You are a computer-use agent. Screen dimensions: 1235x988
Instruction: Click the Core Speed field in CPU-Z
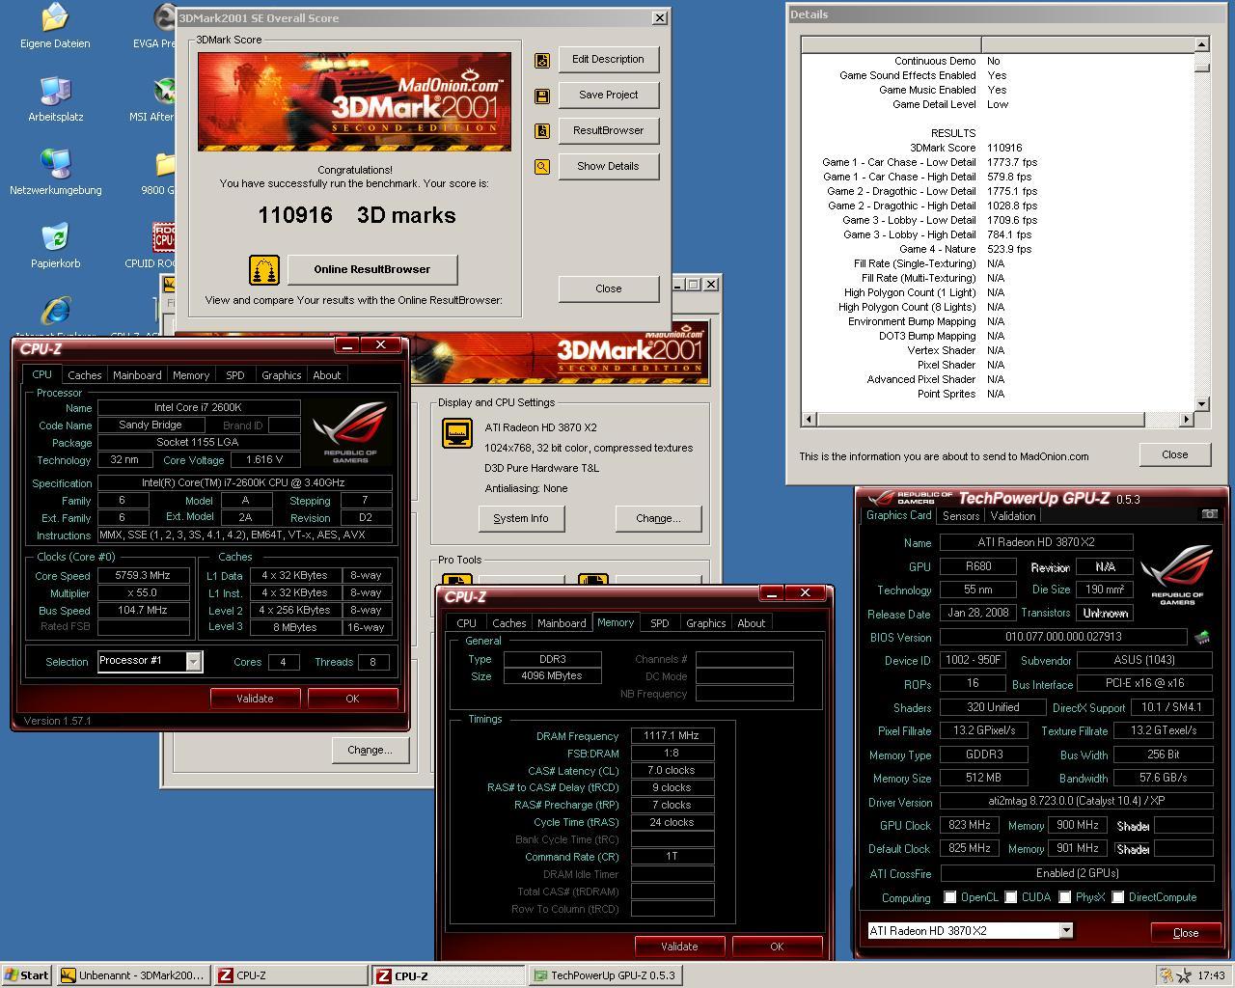[144, 576]
